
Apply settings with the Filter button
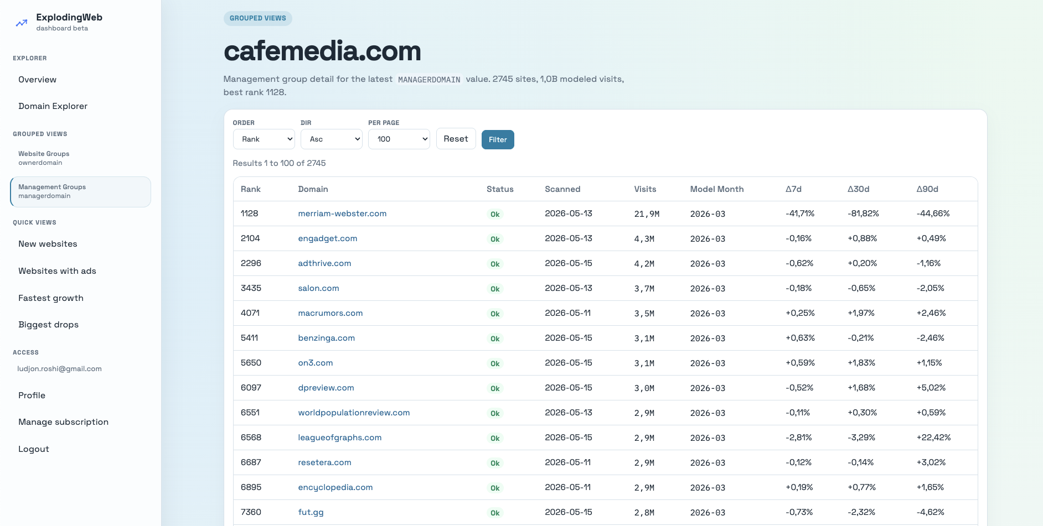(x=498, y=139)
